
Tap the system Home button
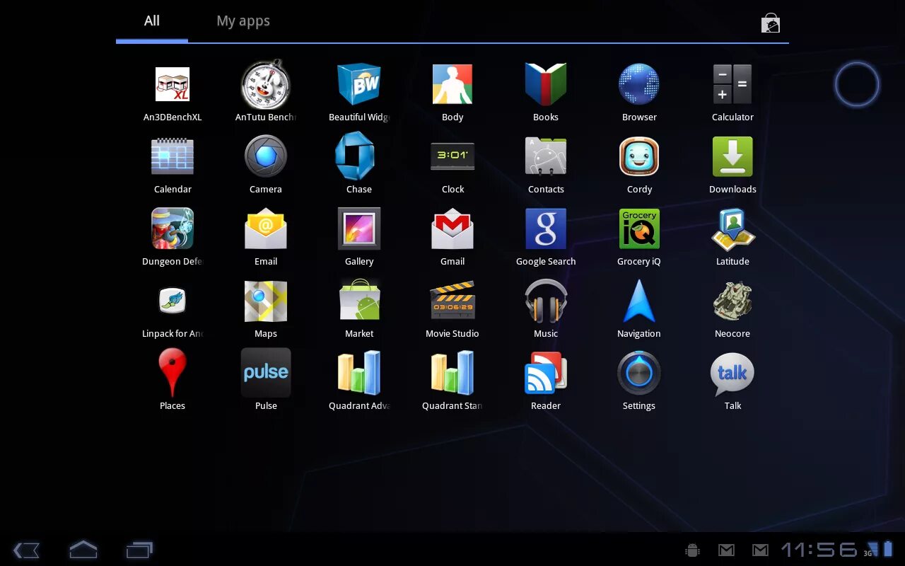83,550
